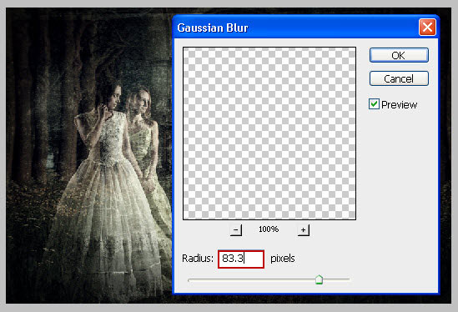This screenshot has width=458, height=312.
Task: Cancel the Gaussian Blur dialog
Action: tap(399, 78)
